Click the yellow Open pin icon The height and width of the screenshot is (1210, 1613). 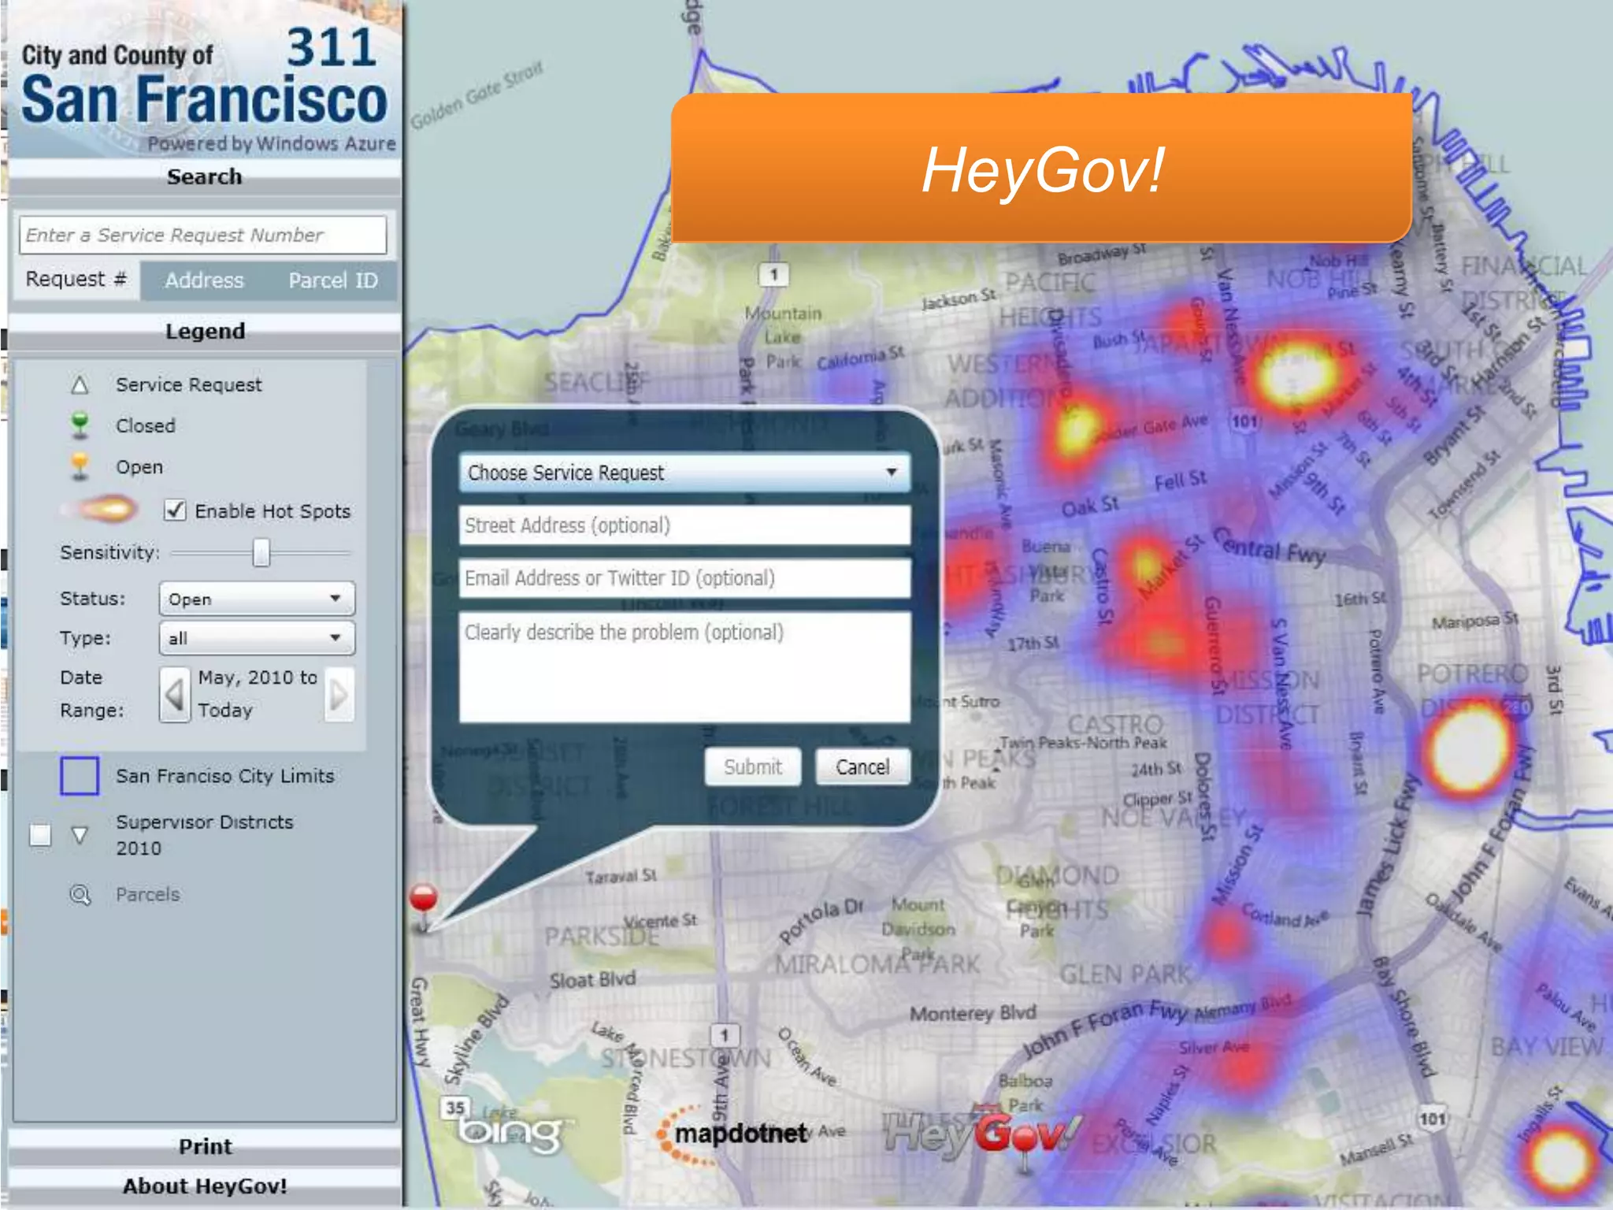[80, 466]
